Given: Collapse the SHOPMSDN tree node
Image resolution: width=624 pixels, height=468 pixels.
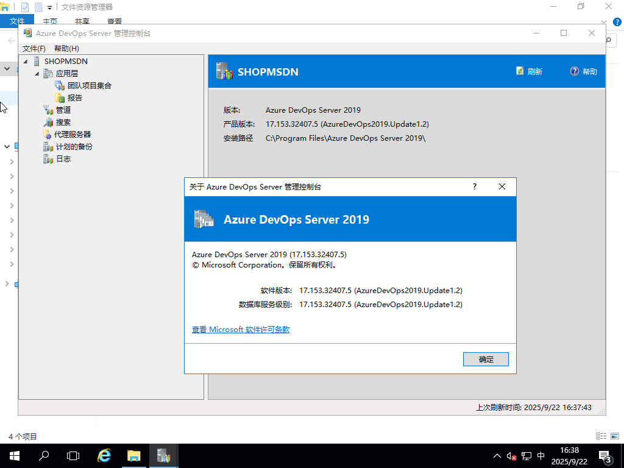Looking at the screenshot, I should 26,62.
